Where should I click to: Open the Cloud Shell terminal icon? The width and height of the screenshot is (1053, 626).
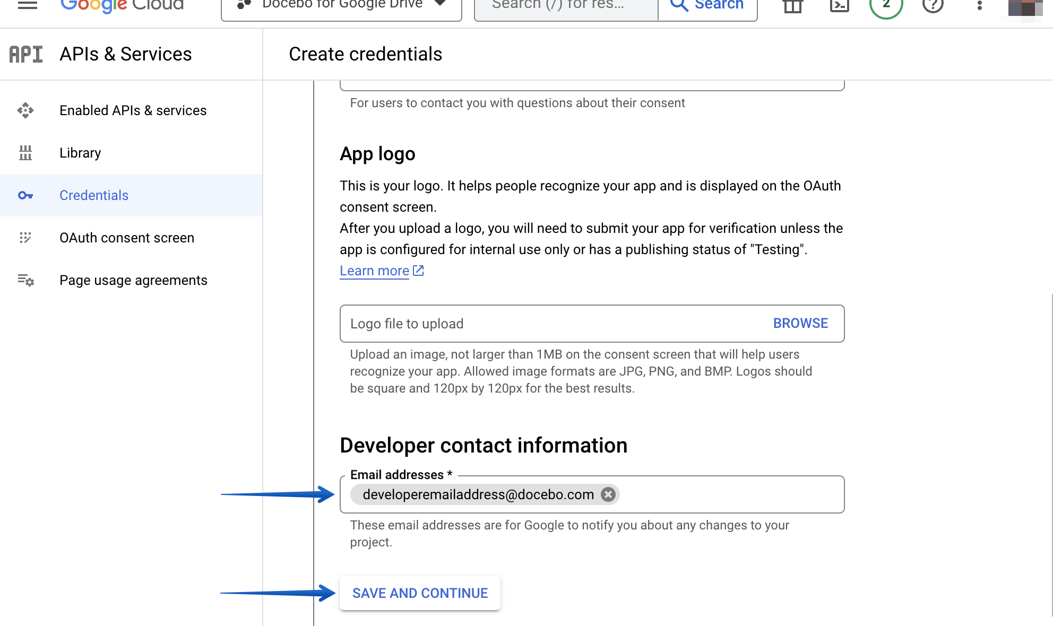pos(839,5)
